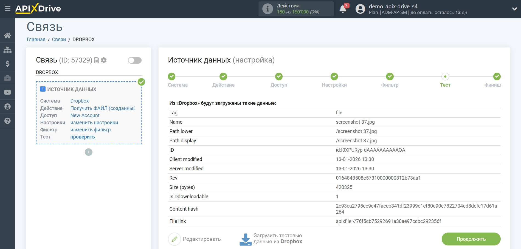Open the briefcase sidebar icon
Screen dimensions: 521x249
[x=7, y=78]
